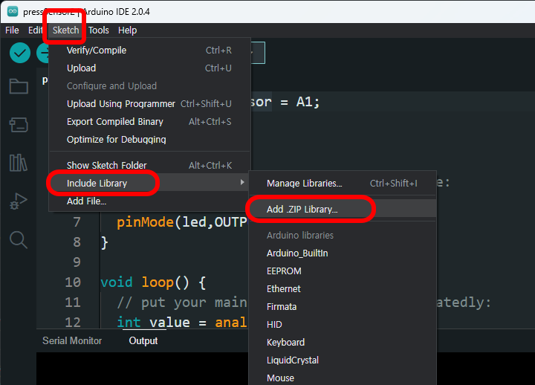Click the Verify checkmark button

(x=20, y=53)
